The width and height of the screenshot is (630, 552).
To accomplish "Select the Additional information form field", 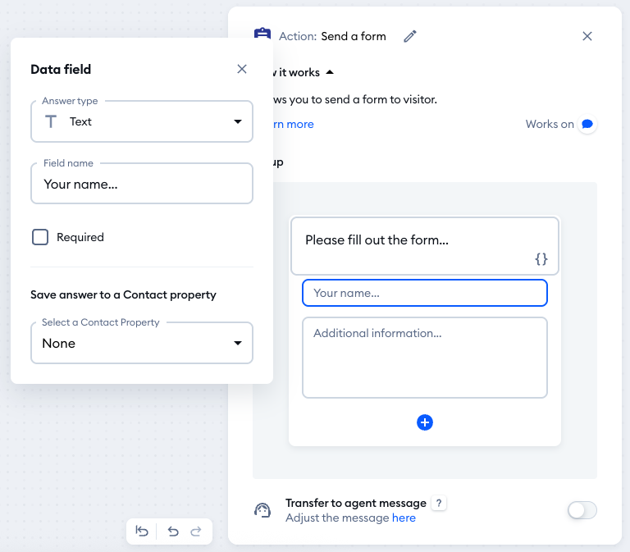I will coord(424,357).
